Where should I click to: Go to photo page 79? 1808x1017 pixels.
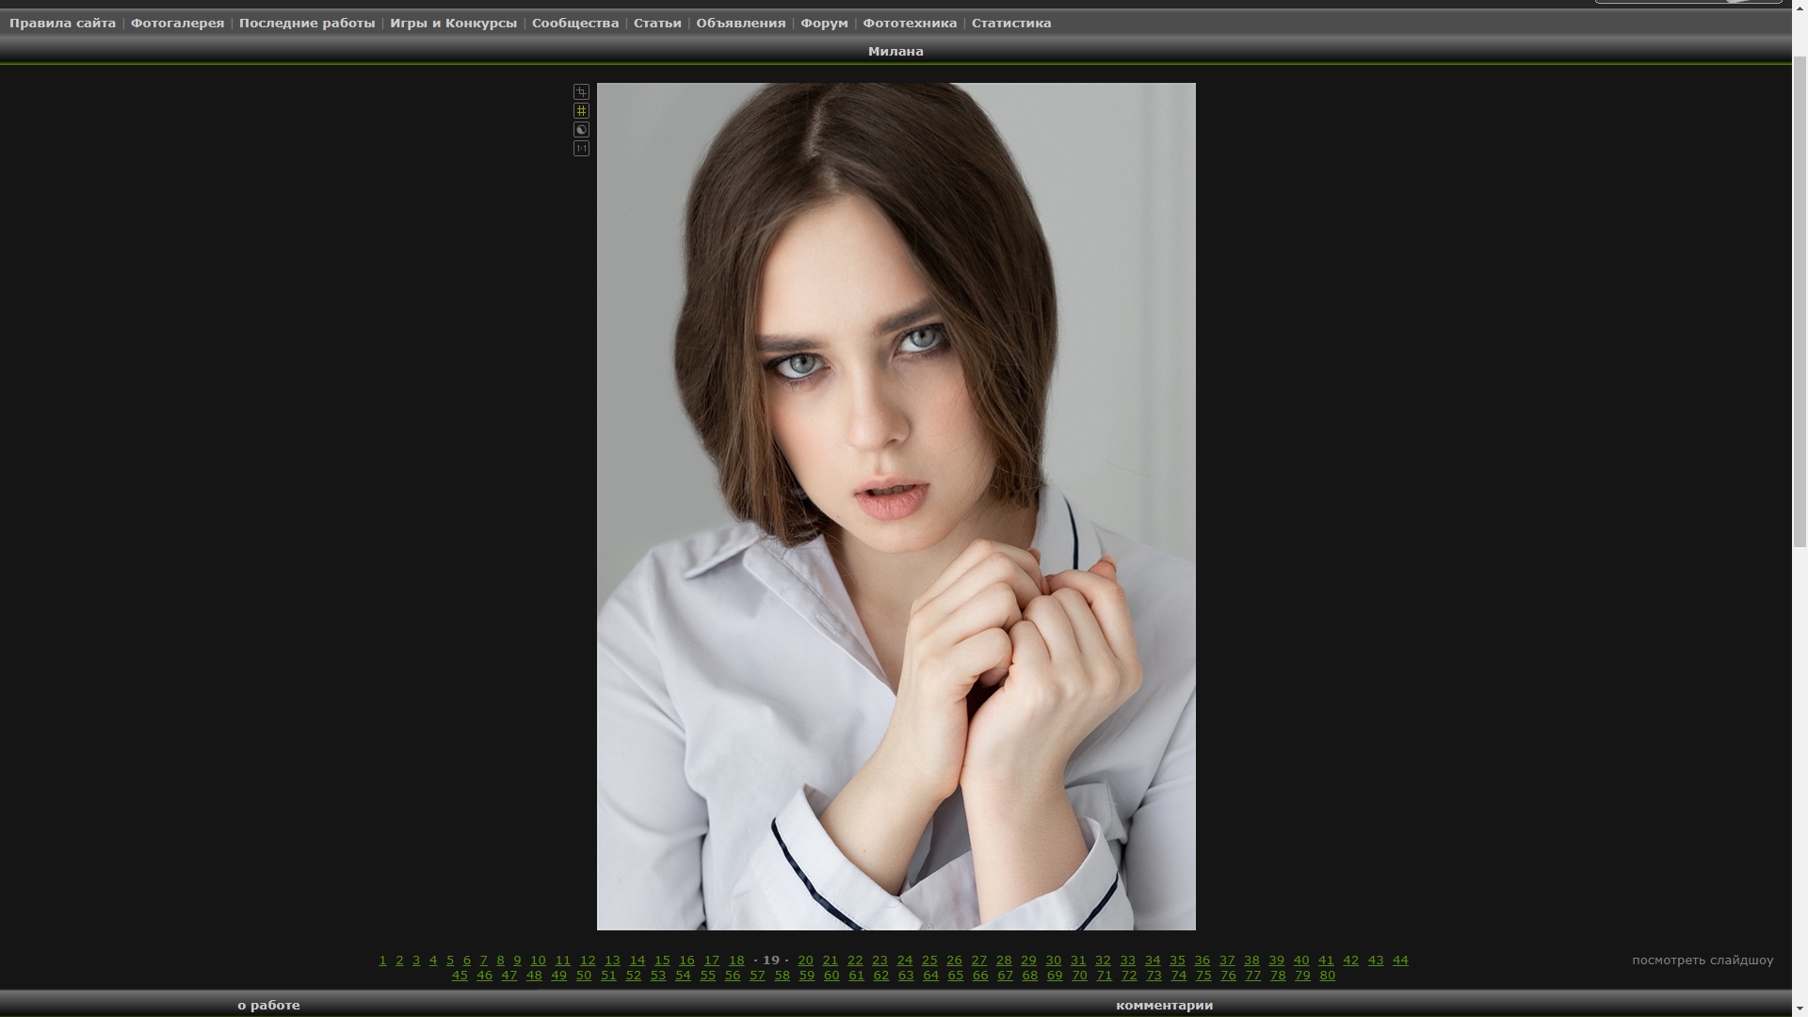pos(1302,975)
